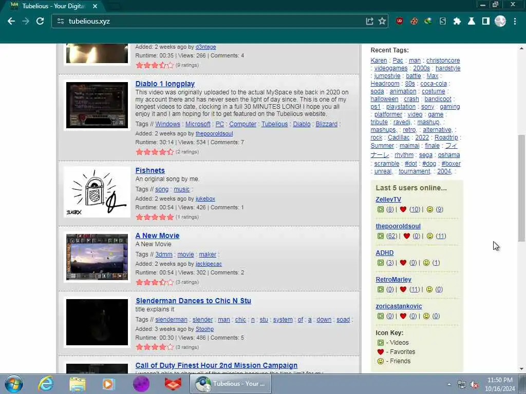Open the Chrome Labs flask icon
Image resolution: width=526 pixels, height=394 pixels.
[x=472, y=21]
